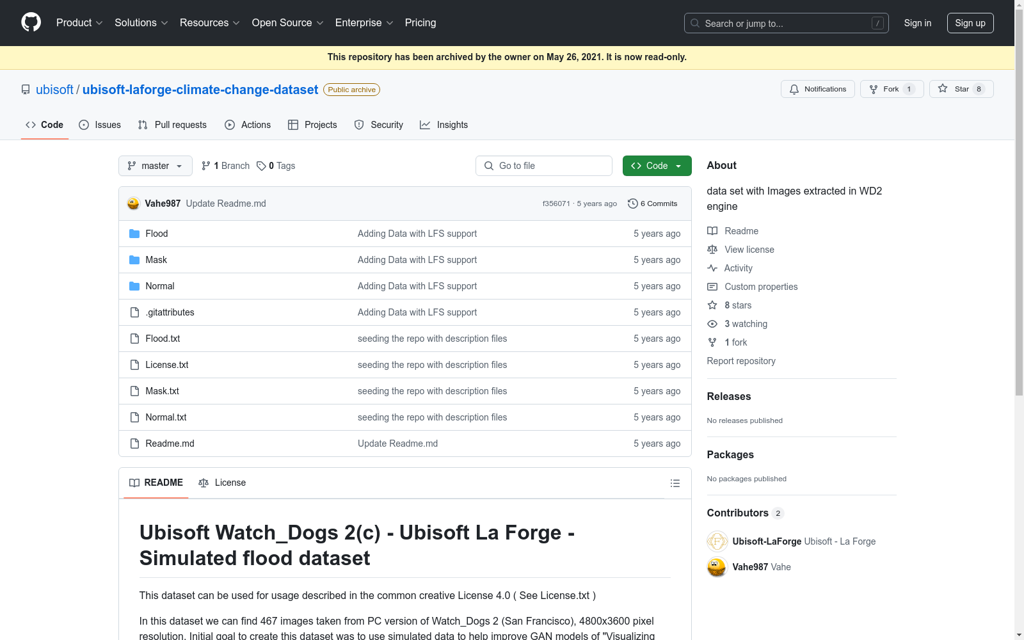1024x640 pixels.
Task: Select the Code tab
Action: click(45, 125)
